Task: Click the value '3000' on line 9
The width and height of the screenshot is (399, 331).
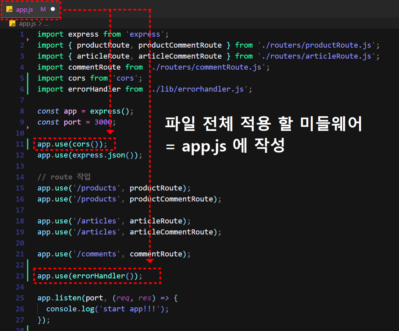Action: 103,122
